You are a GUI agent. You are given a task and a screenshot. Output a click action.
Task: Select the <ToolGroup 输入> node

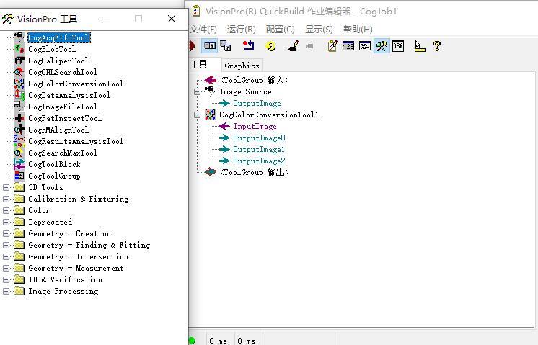pyautogui.click(x=255, y=81)
